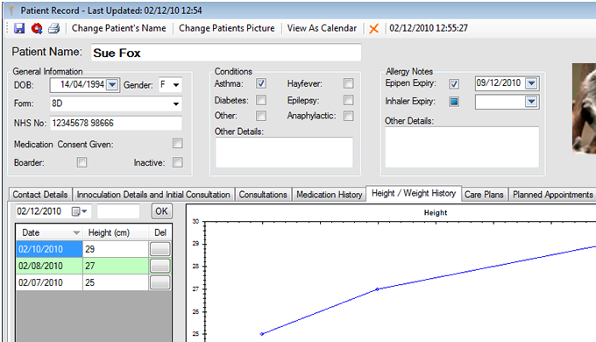Tick Medication Consent Given checkbox
Image resolution: width=596 pixels, height=342 pixels.
pyautogui.click(x=178, y=144)
